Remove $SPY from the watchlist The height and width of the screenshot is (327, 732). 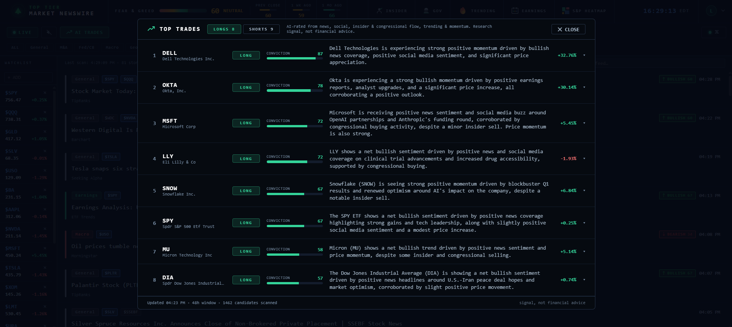45,93
